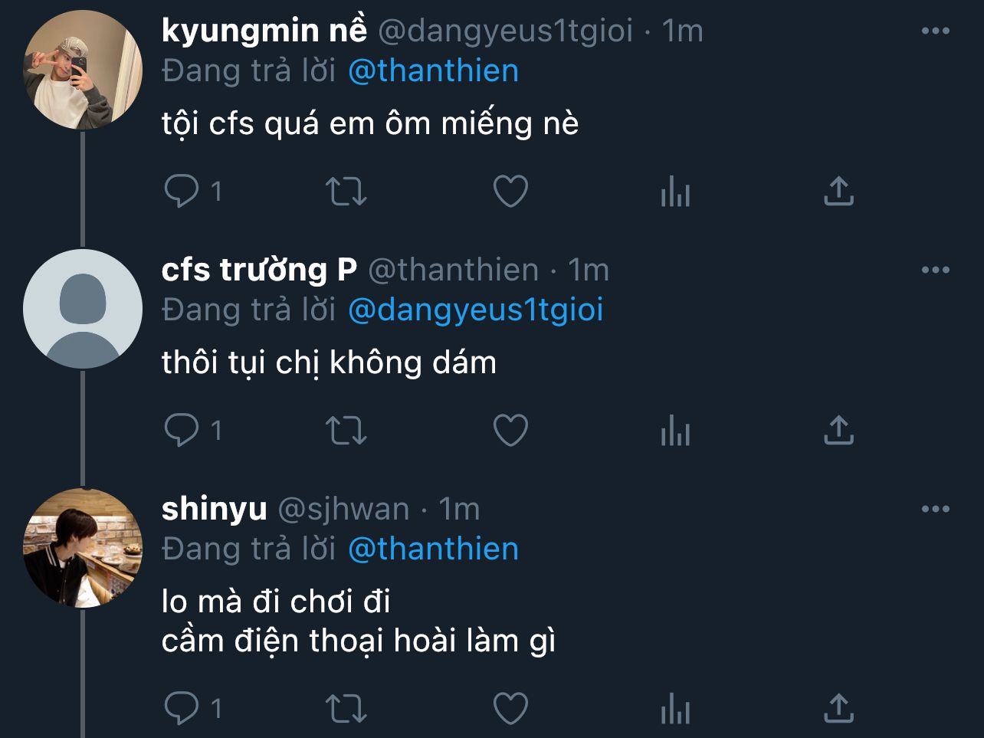This screenshot has height=738, width=984.
Task: Reply to shinyu's tweet
Action: tap(182, 708)
